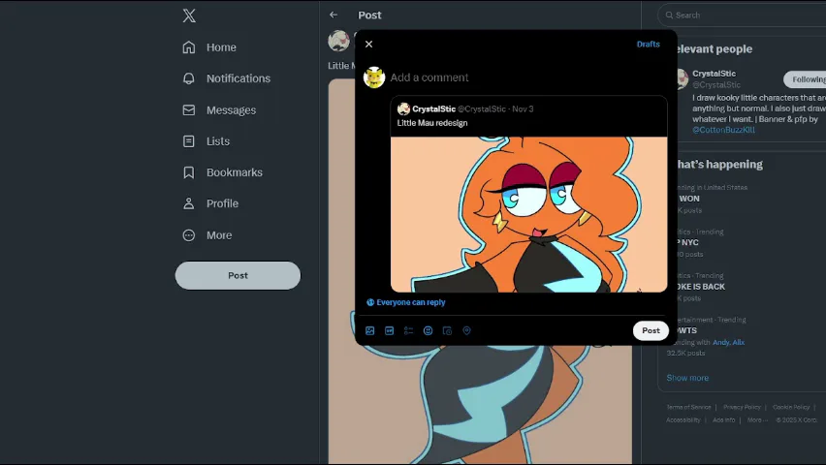The image size is (826, 465).
Task: Click the Following button beside CrystalStic
Action: 805,79
